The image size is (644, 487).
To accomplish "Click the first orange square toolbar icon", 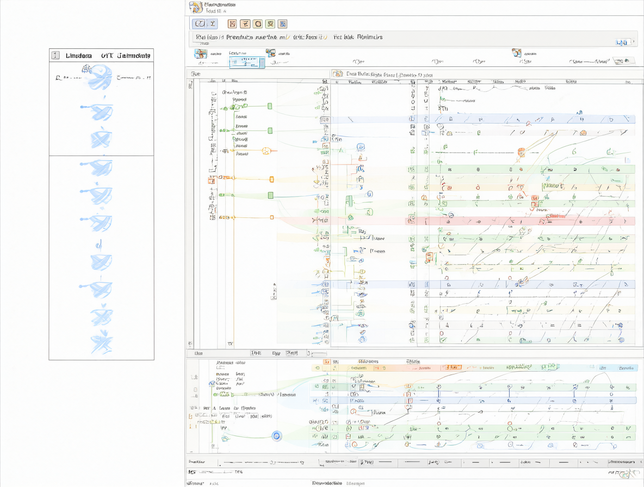I will click(232, 24).
